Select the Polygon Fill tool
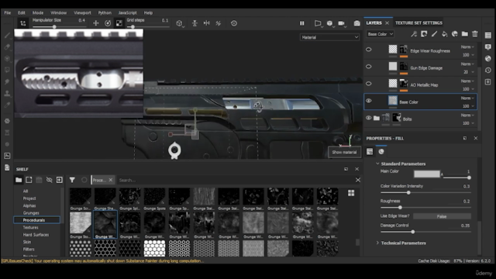 point(7,70)
